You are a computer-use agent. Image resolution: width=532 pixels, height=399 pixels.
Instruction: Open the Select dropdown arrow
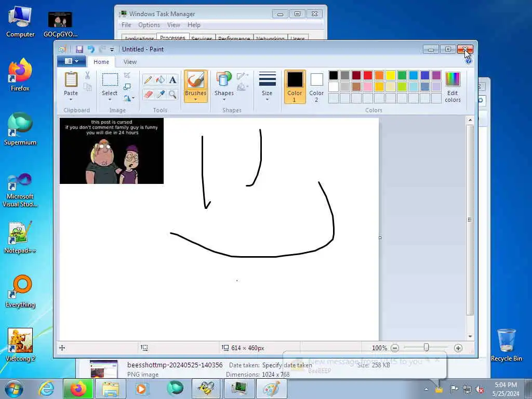click(x=110, y=99)
